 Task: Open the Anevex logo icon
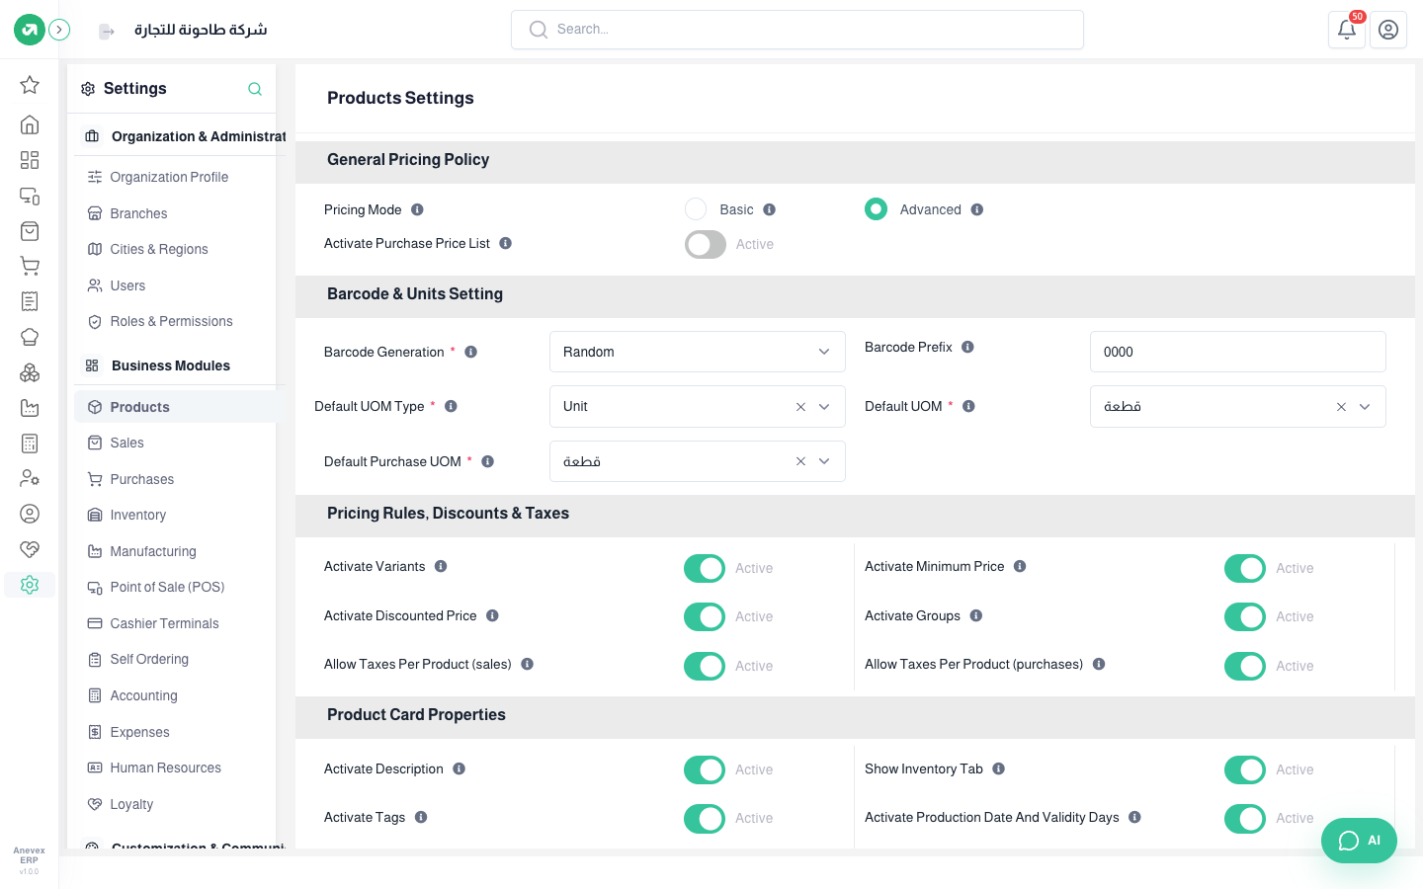point(30,30)
